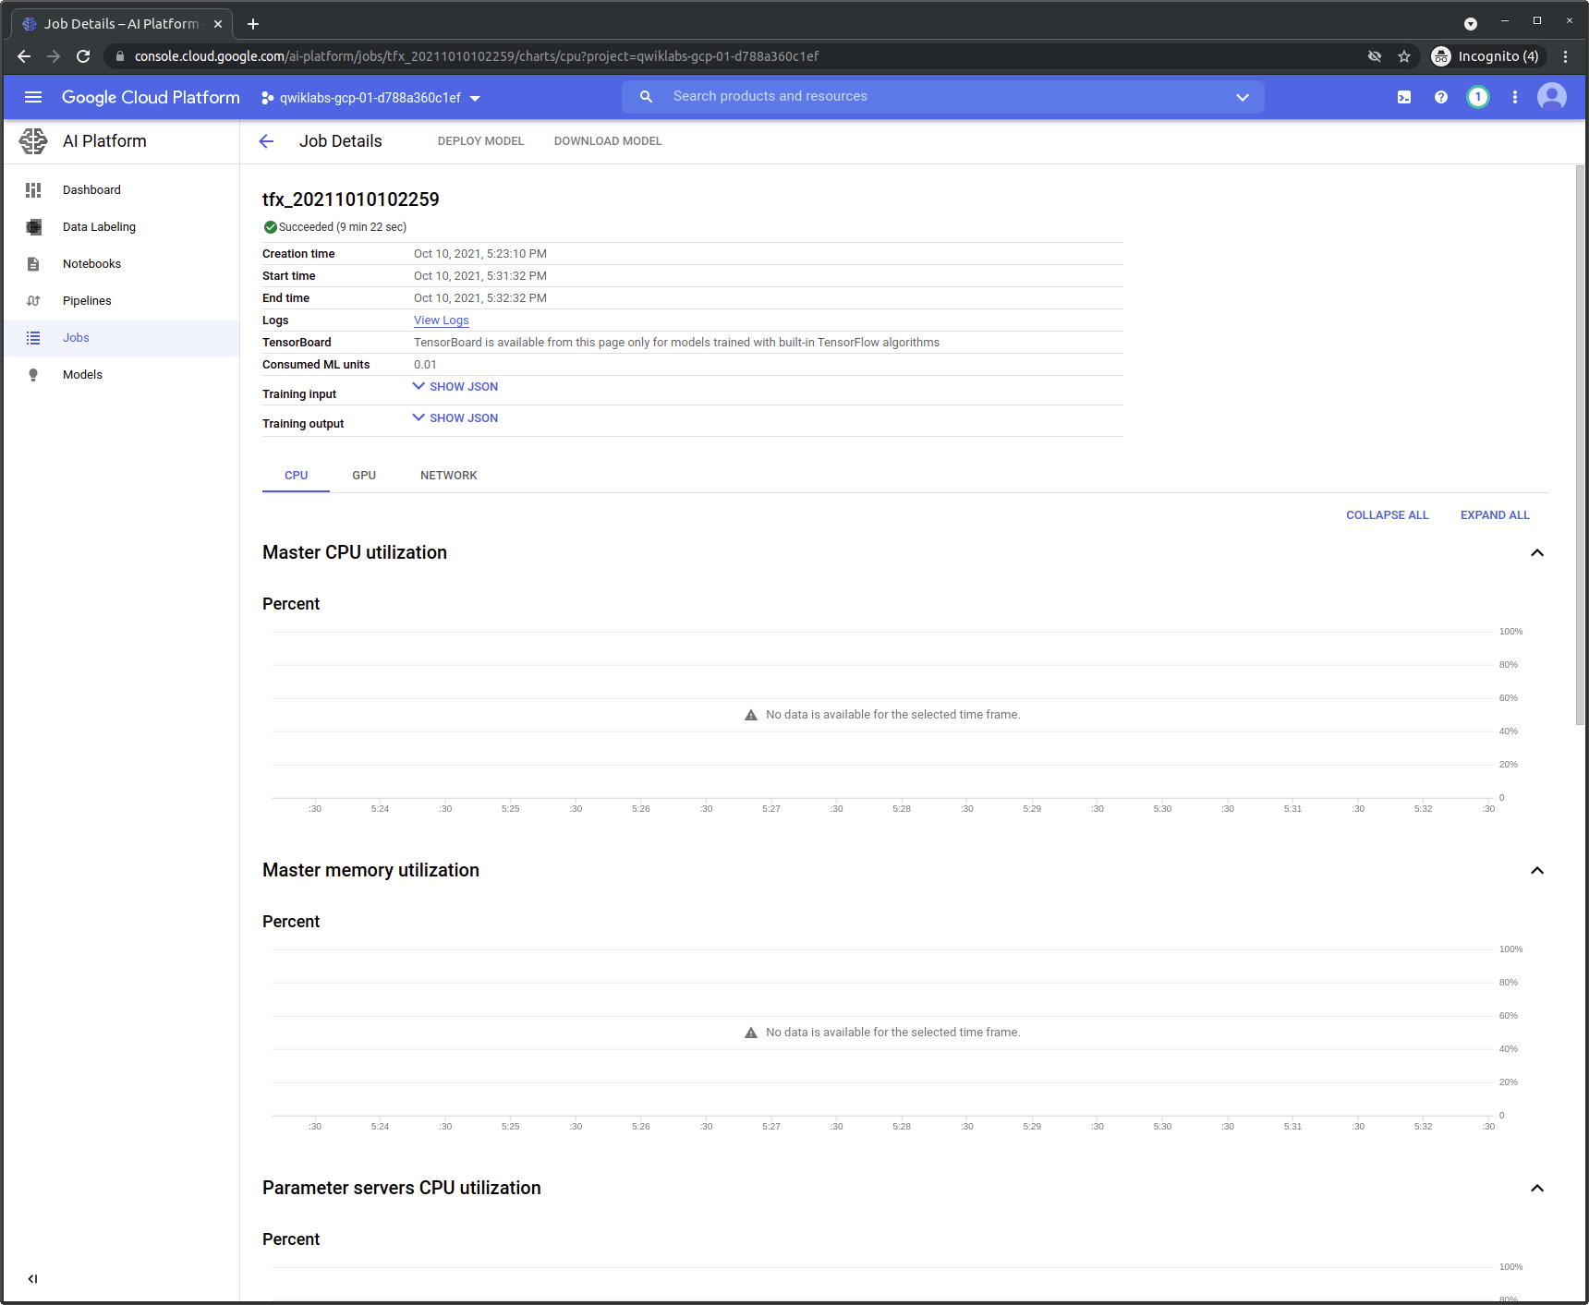
Task: Open Data Labeling in the sidebar
Action: (x=121, y=227)
